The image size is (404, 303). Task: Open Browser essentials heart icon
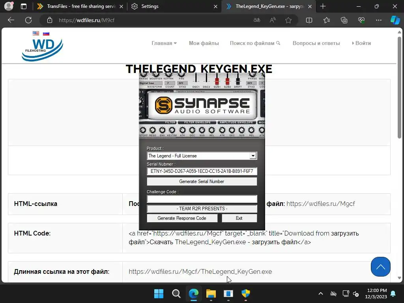[361, 20]
